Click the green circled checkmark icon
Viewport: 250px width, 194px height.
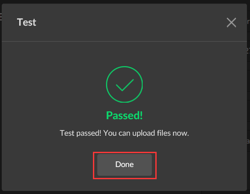point(124,84)
